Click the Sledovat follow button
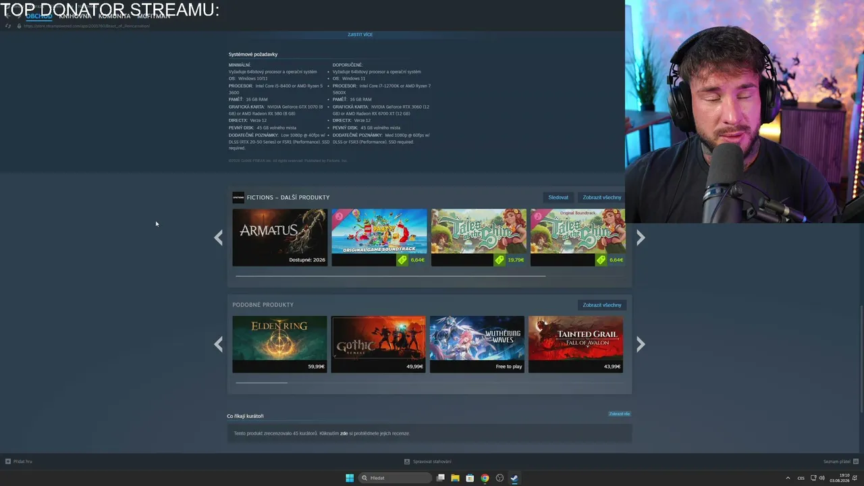The image size is (864, 486). point(558,198)
